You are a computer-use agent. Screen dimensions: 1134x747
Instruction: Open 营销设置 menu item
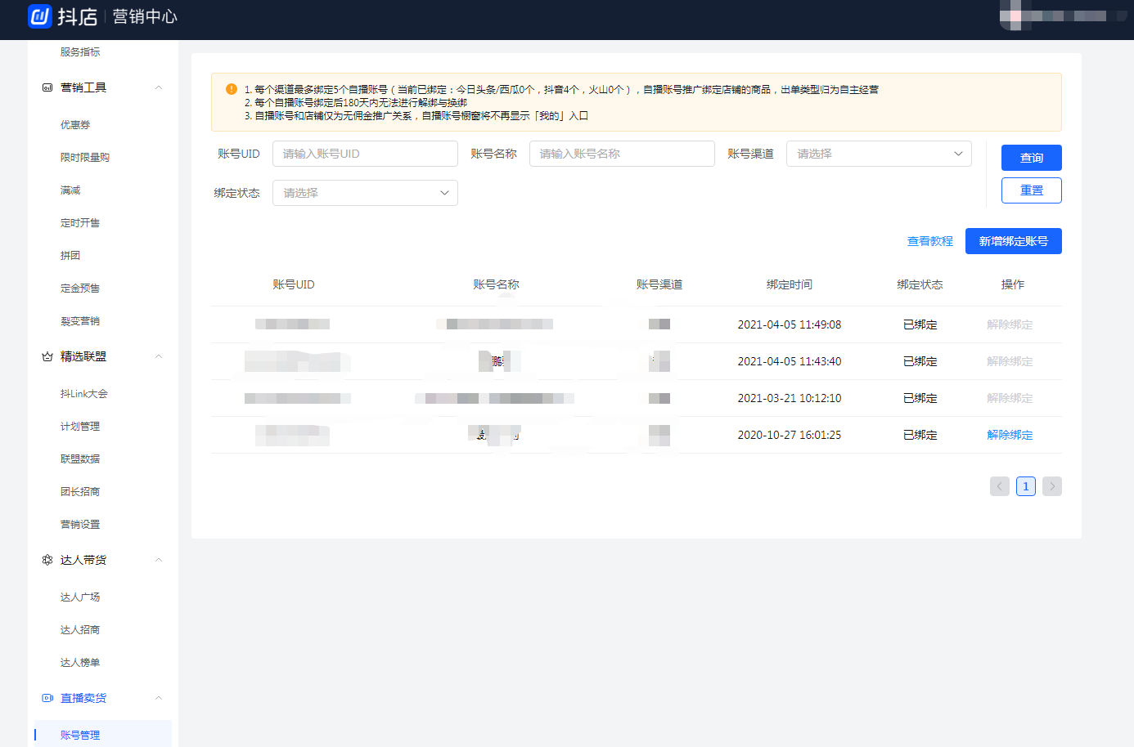pos(80,525)
